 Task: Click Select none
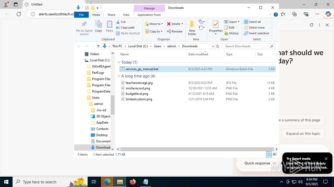254,28
